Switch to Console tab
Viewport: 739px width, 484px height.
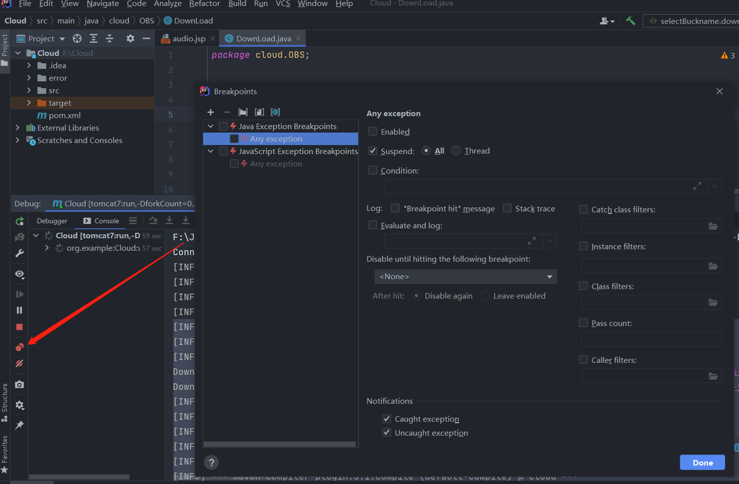(101, 221)
